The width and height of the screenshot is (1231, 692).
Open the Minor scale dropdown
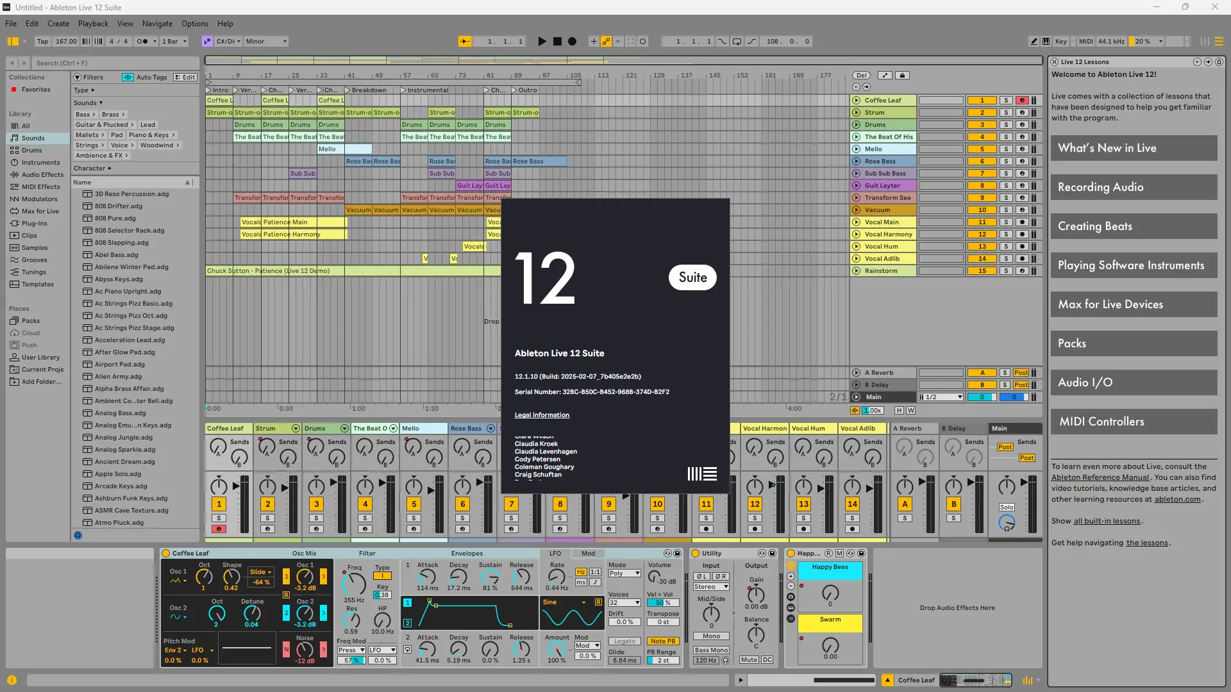pos(266,42)
